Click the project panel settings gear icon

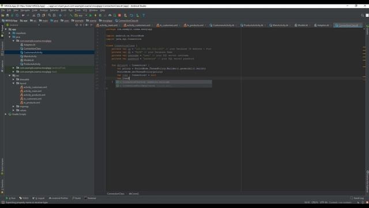[86, 25]
